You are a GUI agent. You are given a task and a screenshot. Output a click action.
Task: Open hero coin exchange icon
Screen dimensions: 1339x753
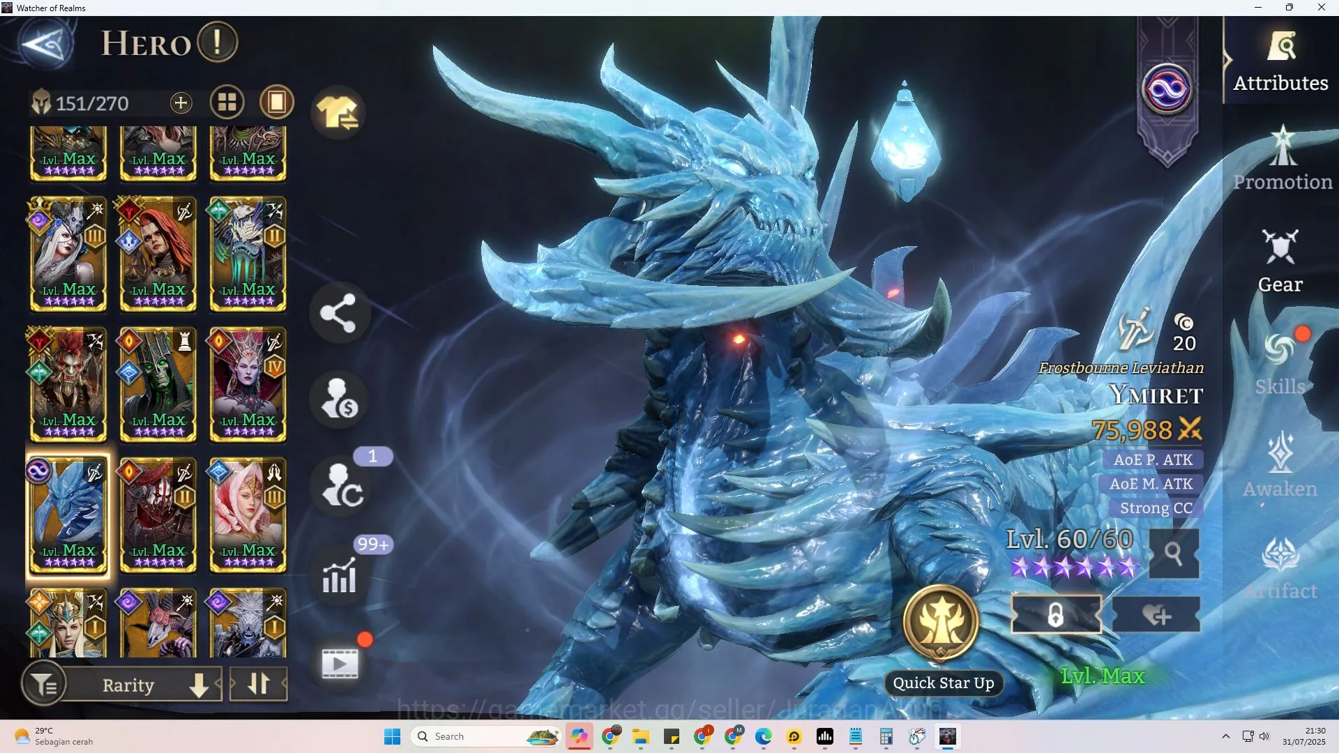pyautogui.click(x=340, y=400)
